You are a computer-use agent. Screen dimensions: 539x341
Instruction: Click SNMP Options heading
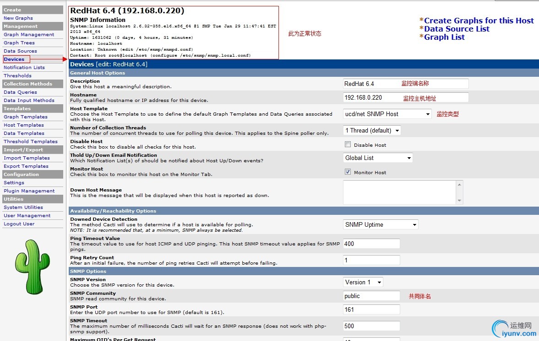88,271
